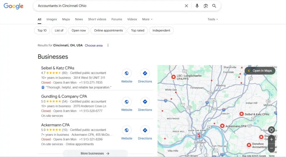The width and height of the screenshot is (286, 157).
Task: Go to Google home via logo
Action: point(13,6)
